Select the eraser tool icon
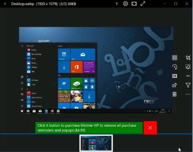 click(x=188, y=67)
